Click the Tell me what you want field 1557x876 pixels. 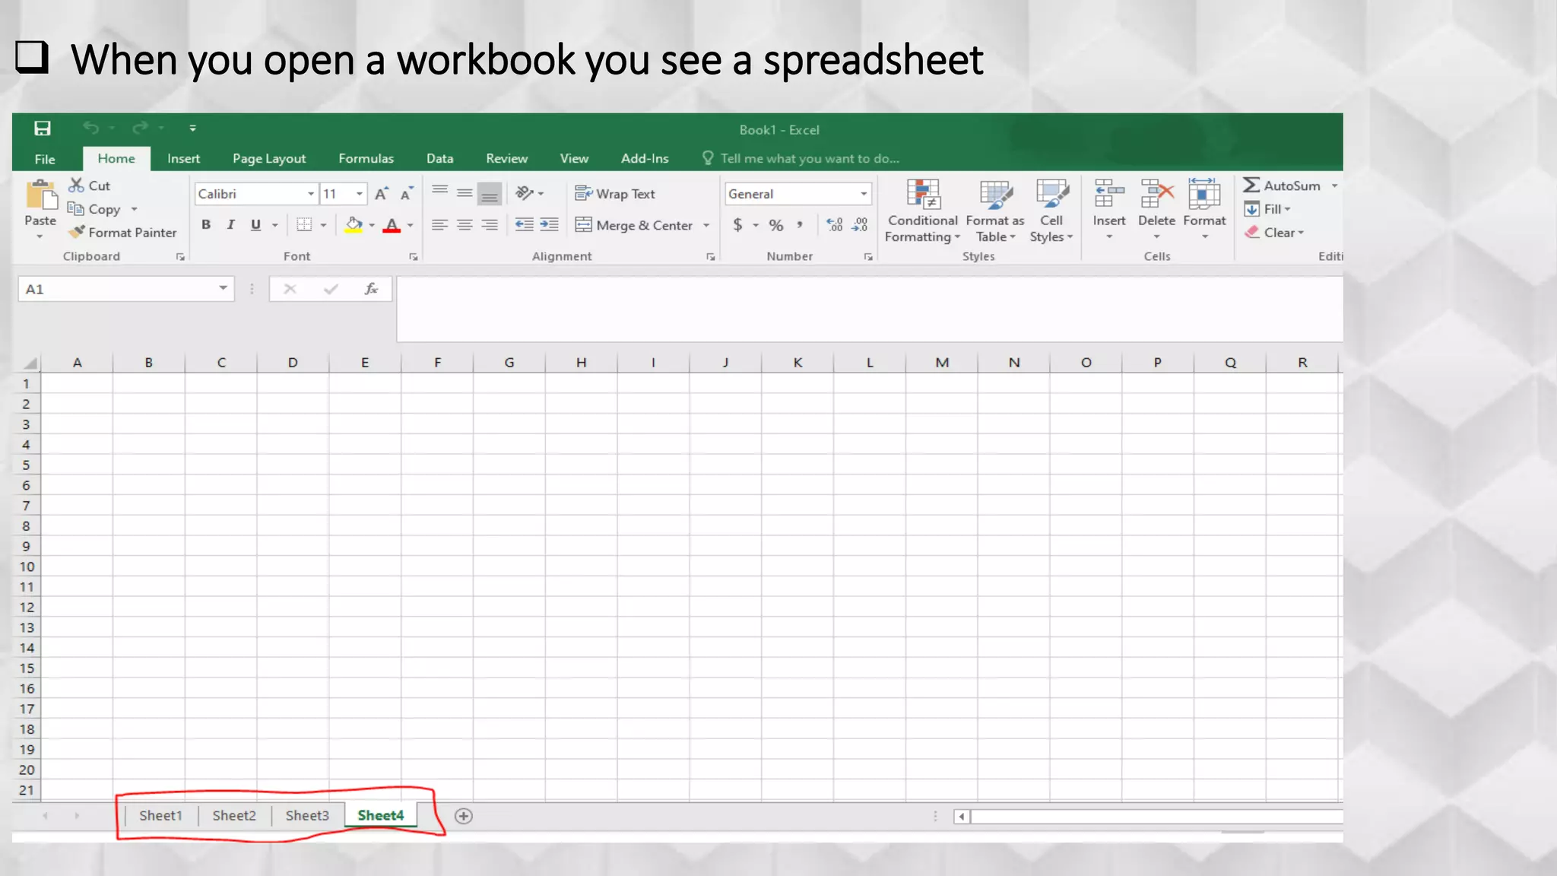coord(809,159)
